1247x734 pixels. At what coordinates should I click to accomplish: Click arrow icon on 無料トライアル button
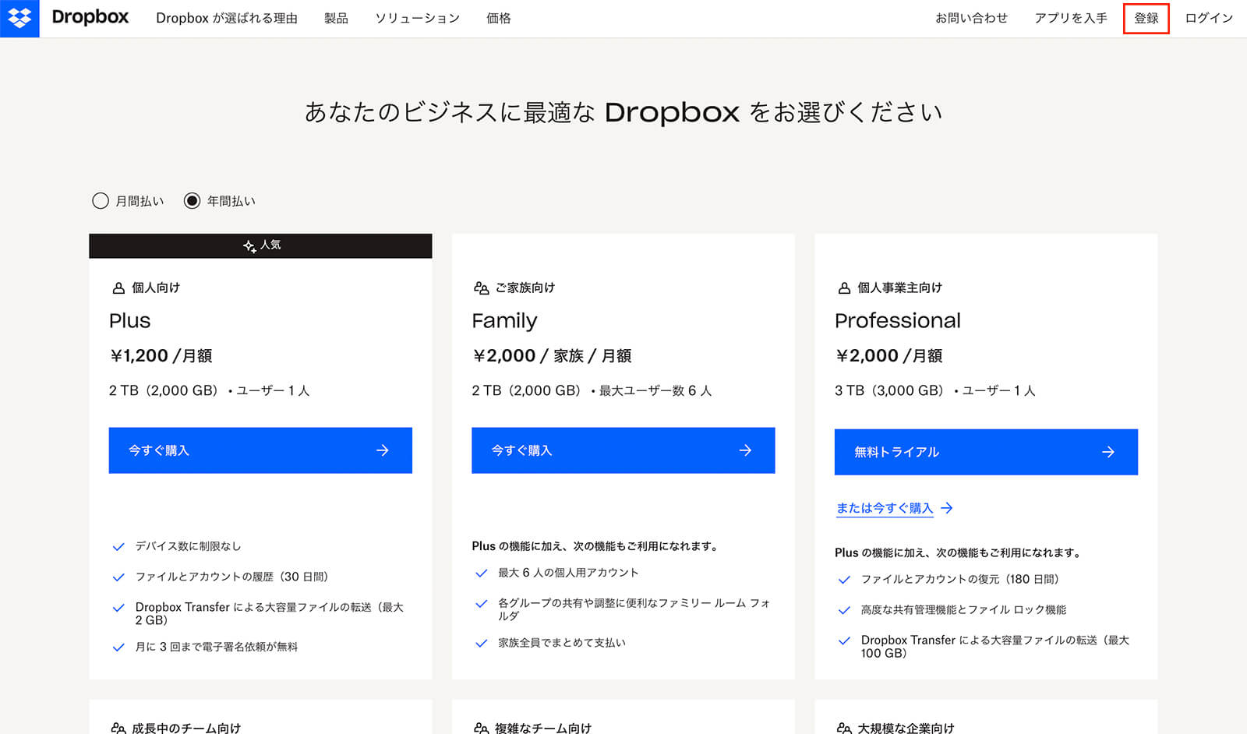tap(1108, 452)
